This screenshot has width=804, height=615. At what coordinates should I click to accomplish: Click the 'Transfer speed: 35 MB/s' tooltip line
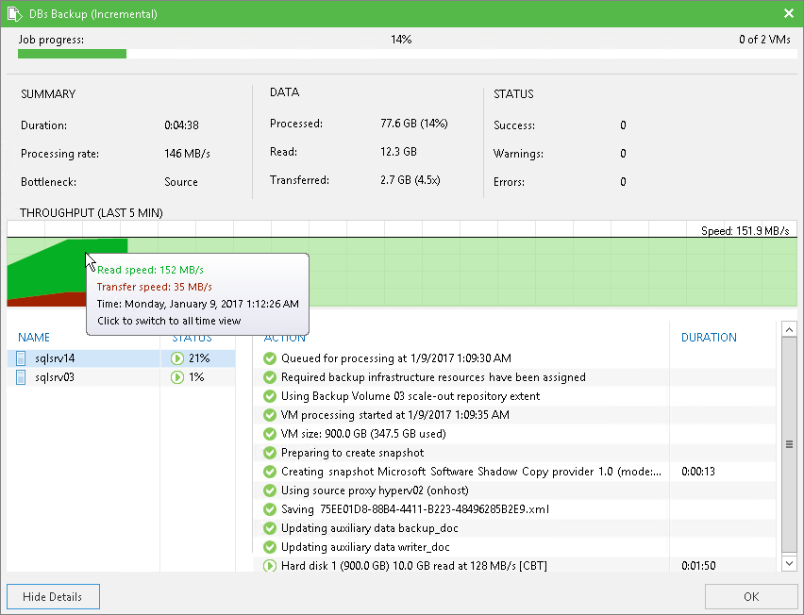(155, 287)
